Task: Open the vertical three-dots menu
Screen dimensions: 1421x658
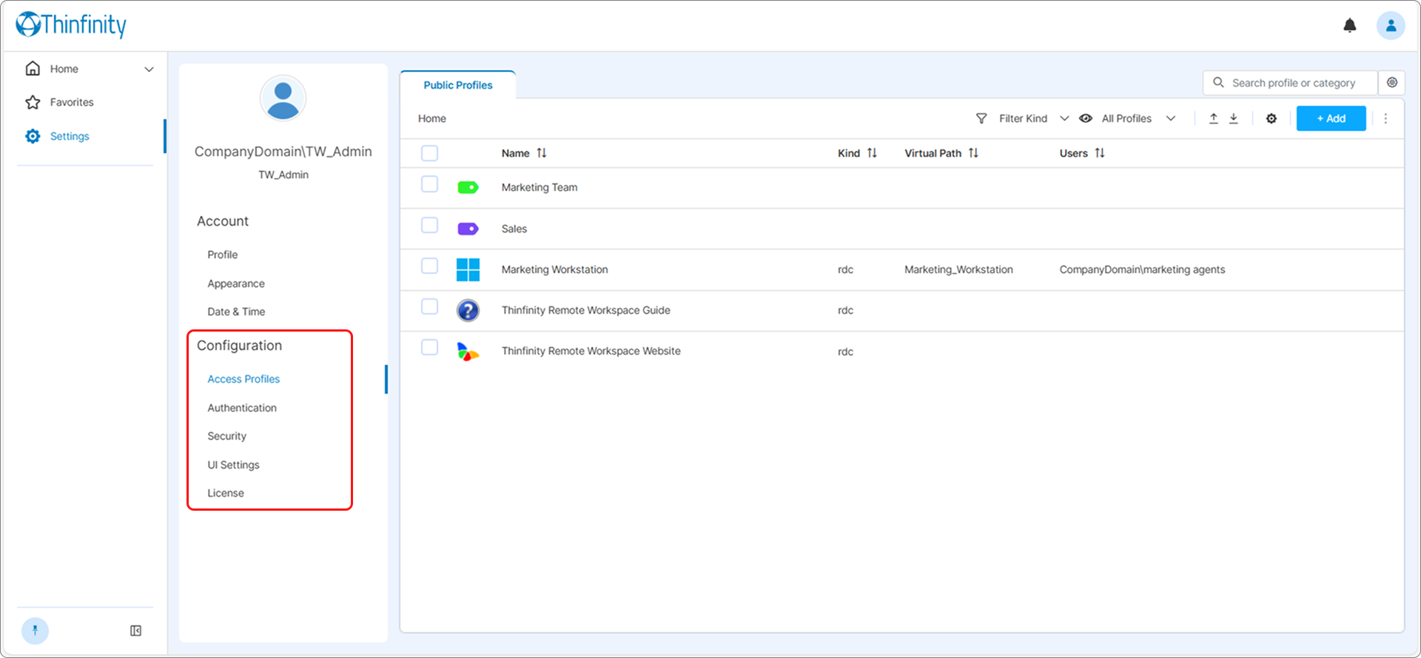Action: click(x=1385, y=118)
